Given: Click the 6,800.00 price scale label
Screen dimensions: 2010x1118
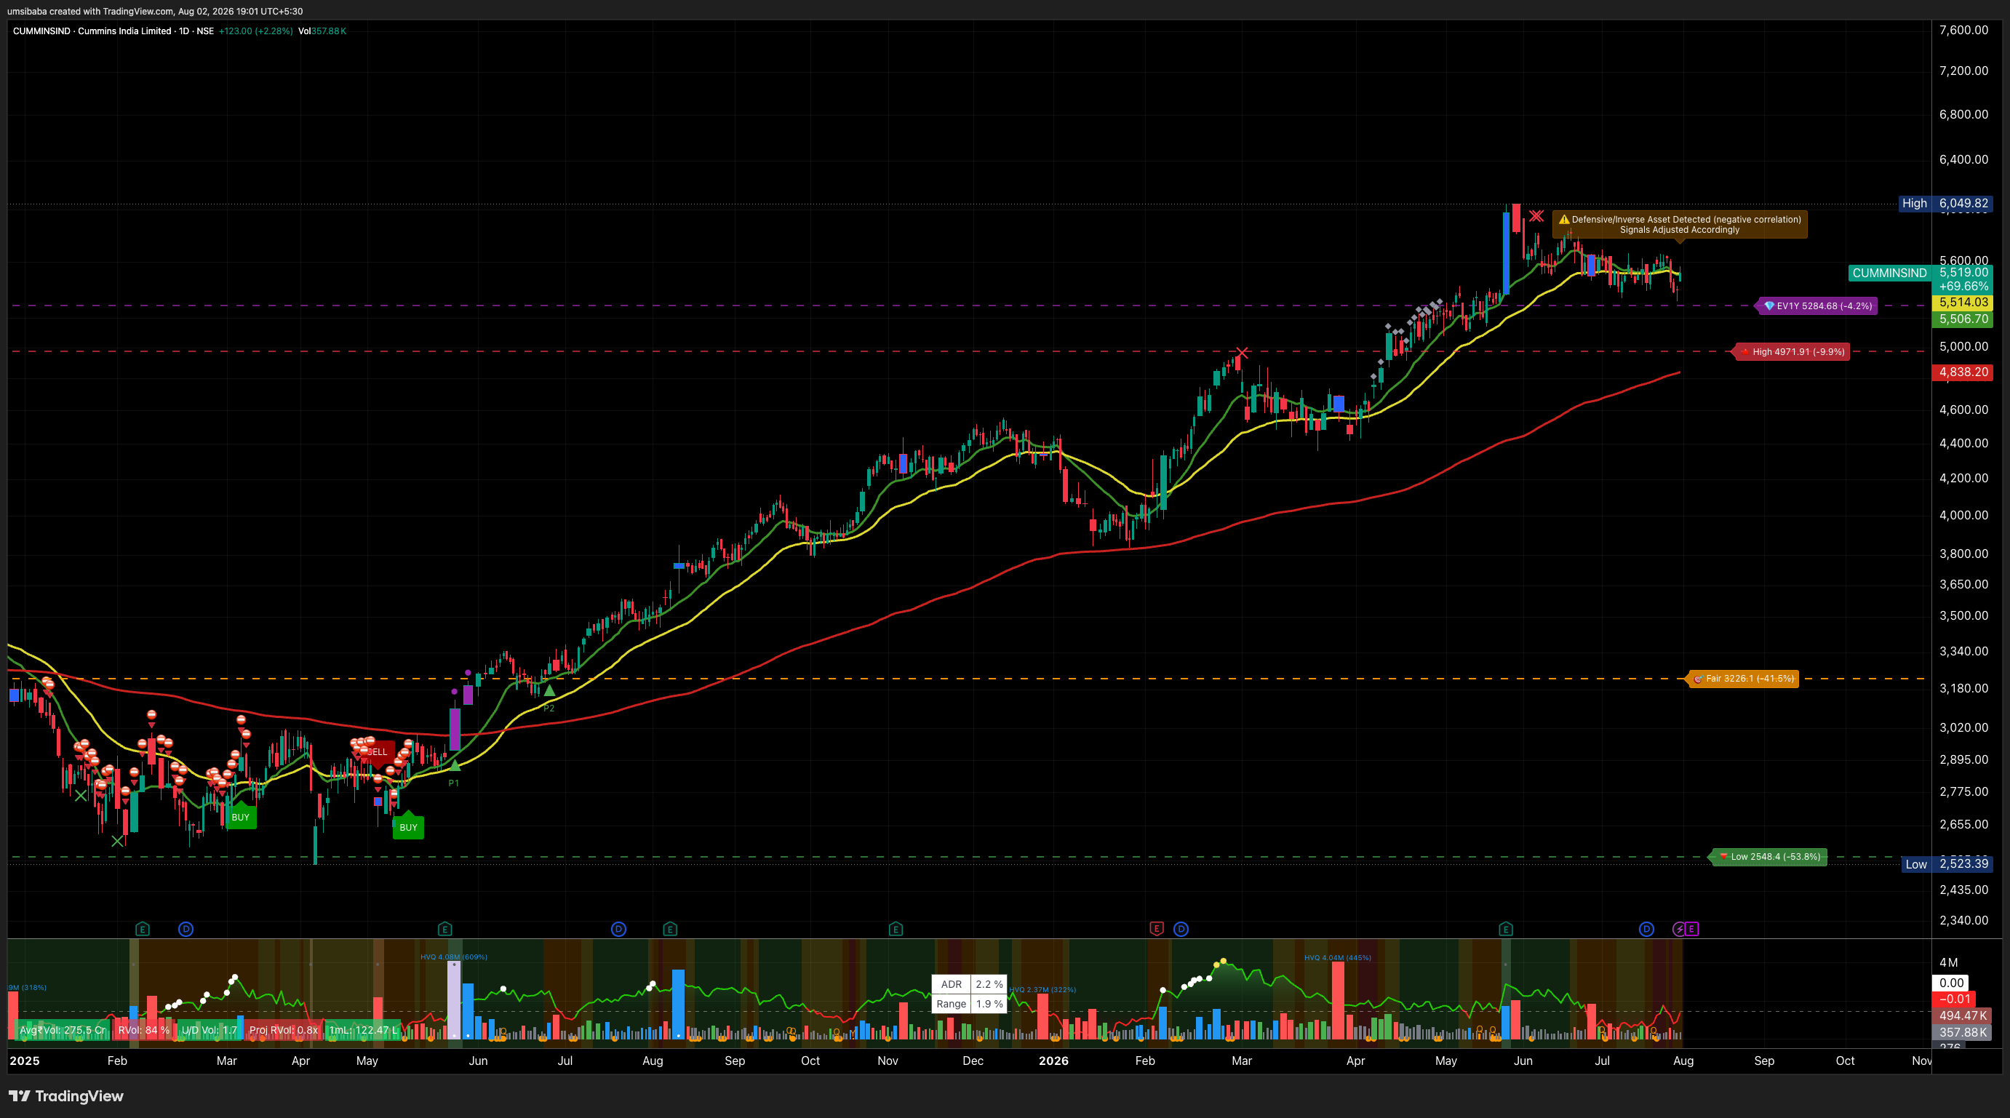Looking at the screenshot, I should 1963,115.
